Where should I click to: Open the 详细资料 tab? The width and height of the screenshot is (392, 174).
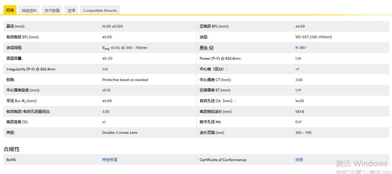(29, 10)
